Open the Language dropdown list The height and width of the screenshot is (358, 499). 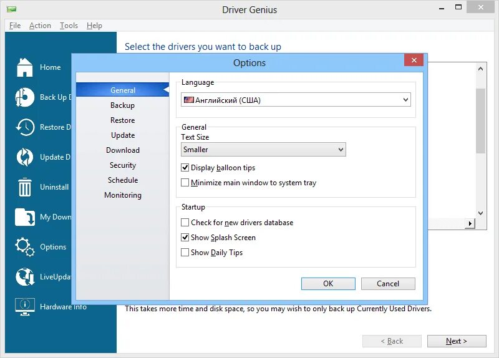pos(296,100)
